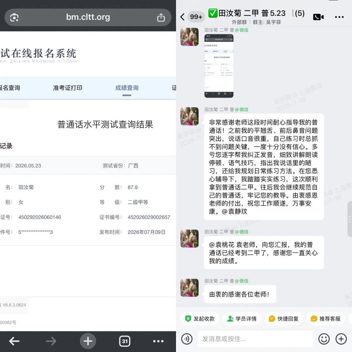352x352 pixels.
Task: Tap certificate number 452026029002657
Action: coord(149,217)
